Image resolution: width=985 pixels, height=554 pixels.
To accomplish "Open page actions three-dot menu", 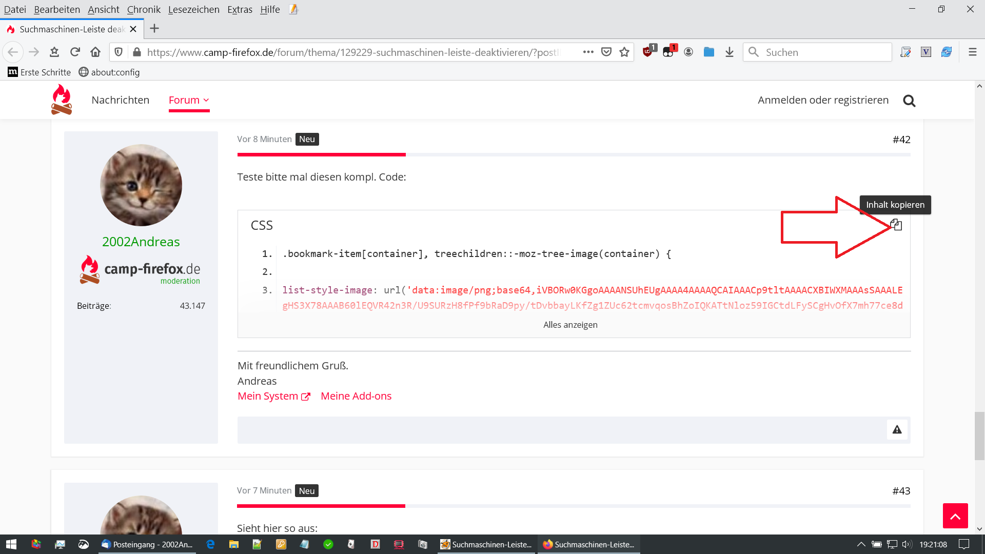I will 588,52.
